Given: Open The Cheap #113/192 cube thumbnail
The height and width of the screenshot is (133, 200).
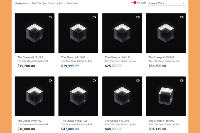Looking at the screenshot, I should point(35,33).
